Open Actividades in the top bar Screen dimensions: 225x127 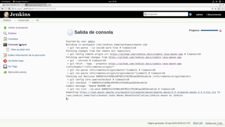(x=6, y=1)
